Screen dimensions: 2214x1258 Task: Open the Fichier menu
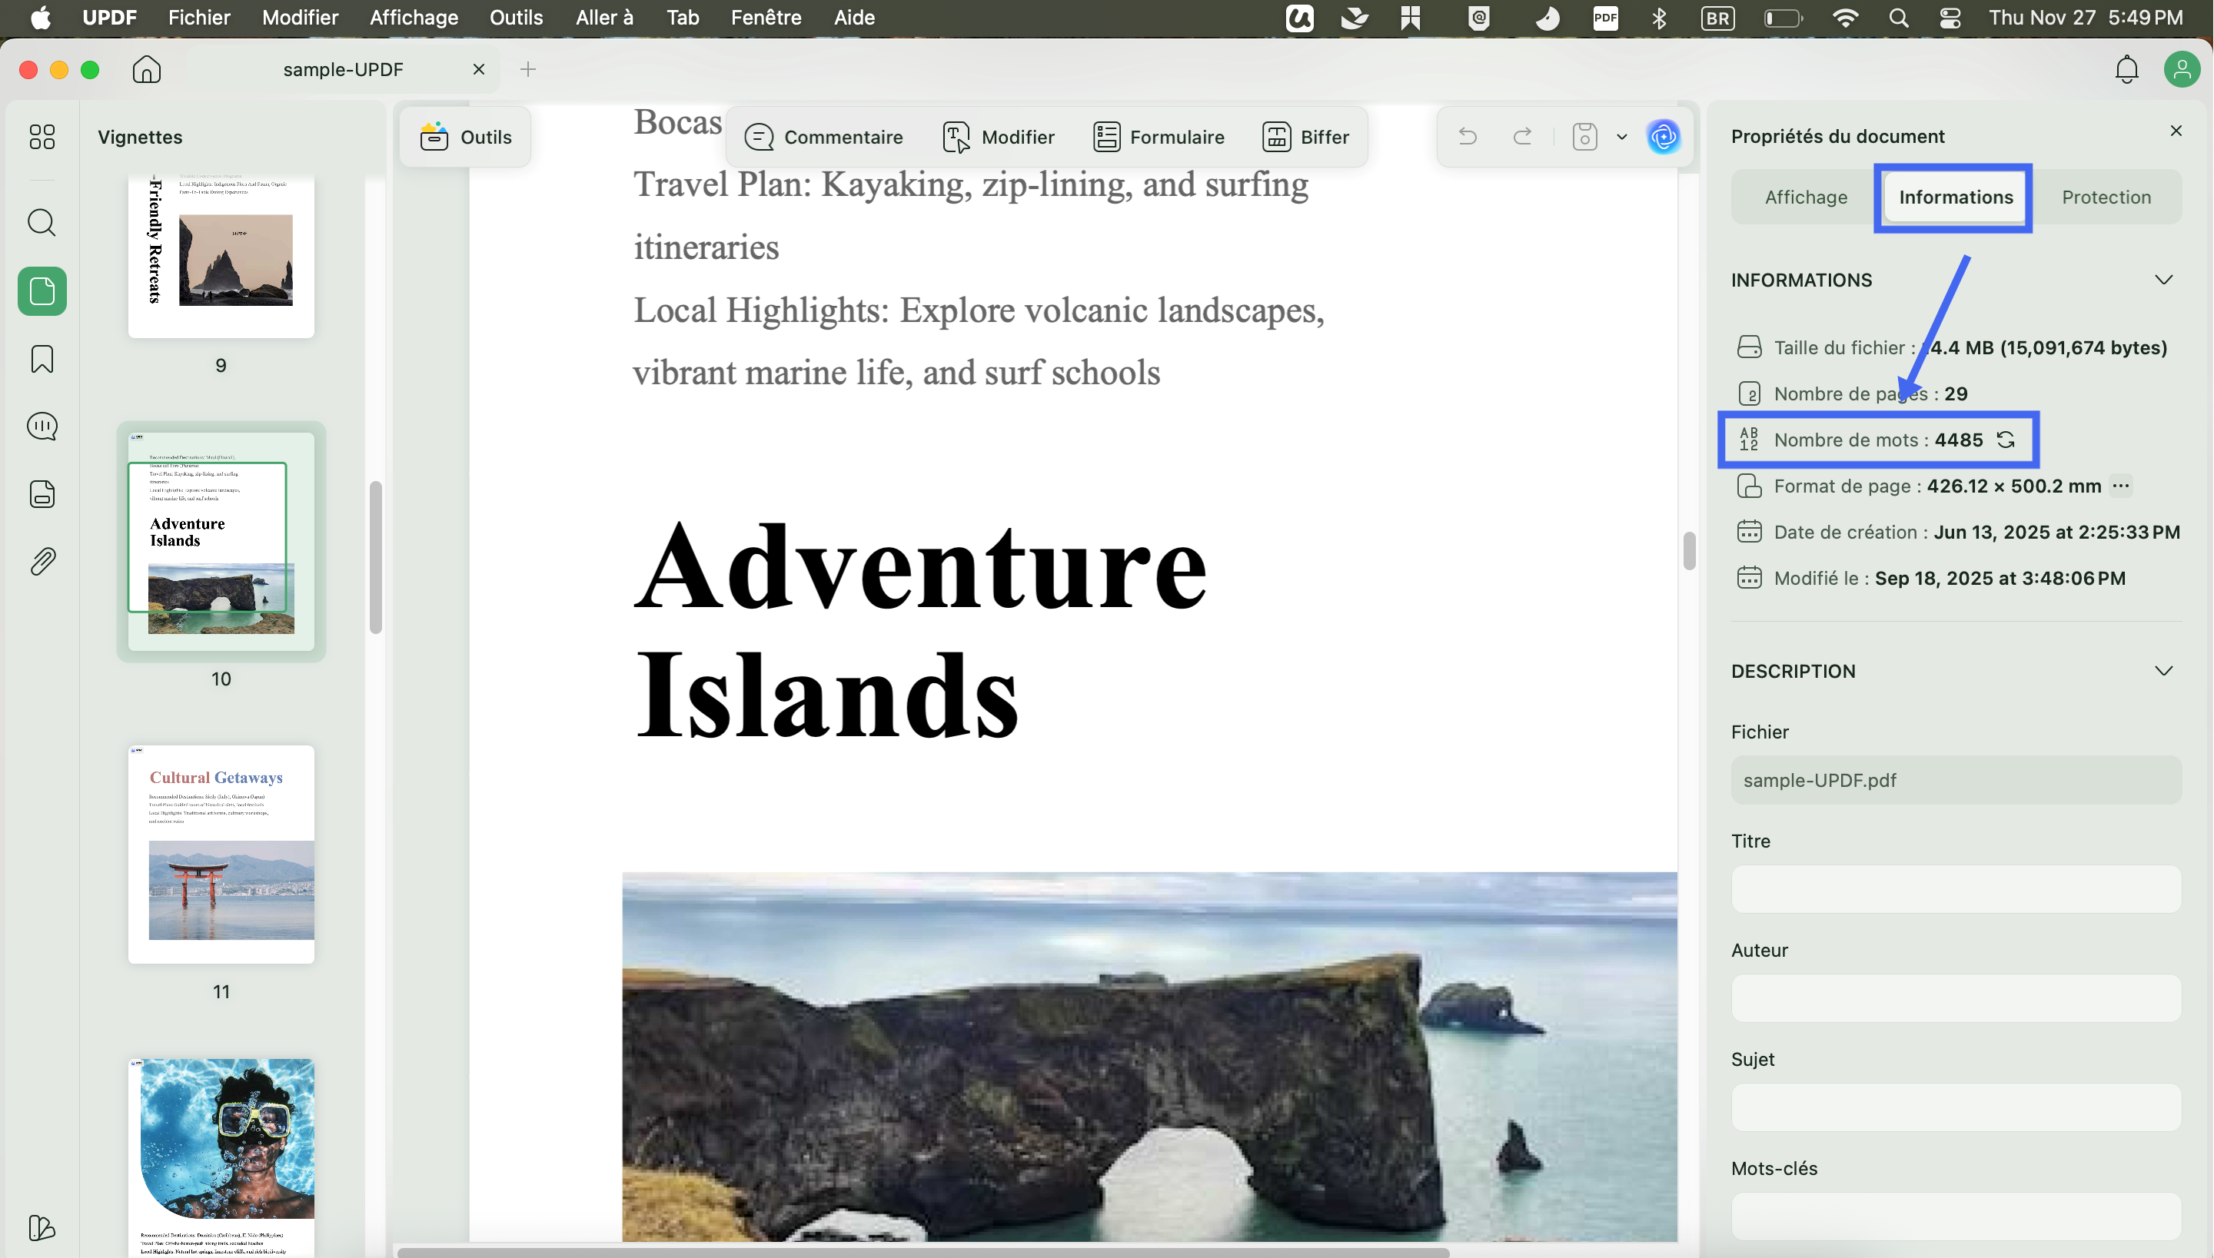[199, 17]
